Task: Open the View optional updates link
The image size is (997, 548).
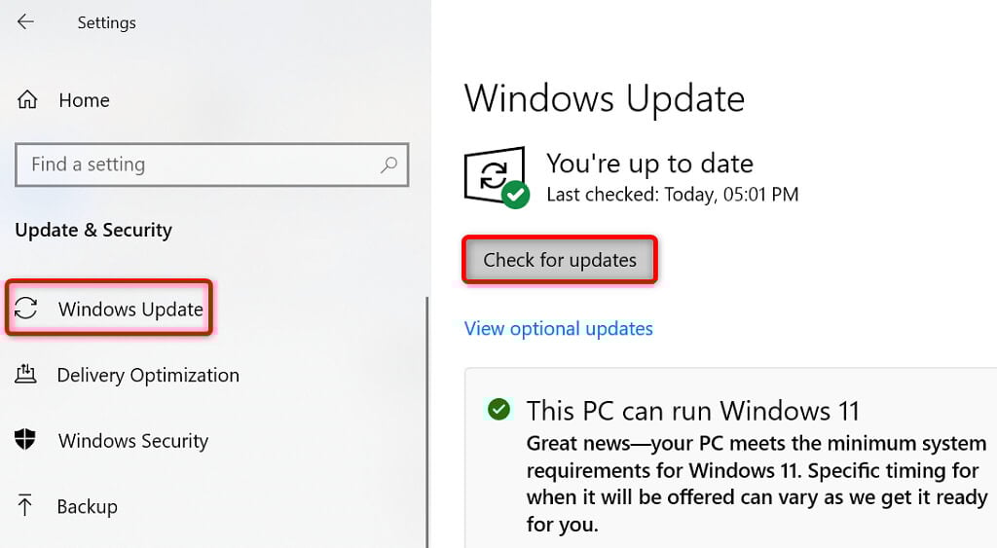Action: coord(558,328)
